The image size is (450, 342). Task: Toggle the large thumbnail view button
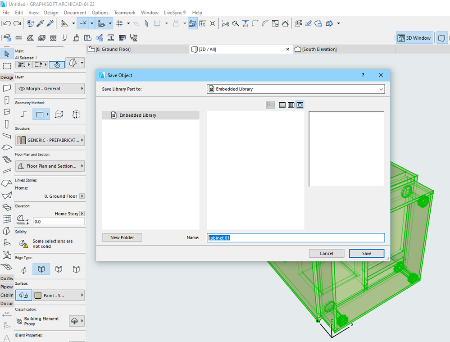pos(300,105)
